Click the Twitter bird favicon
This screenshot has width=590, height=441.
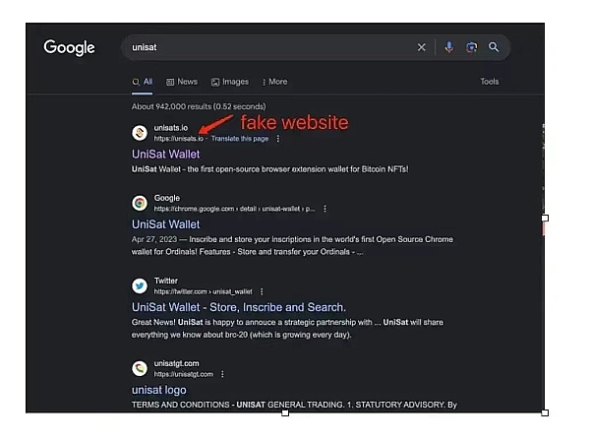(x=140, y=285)
